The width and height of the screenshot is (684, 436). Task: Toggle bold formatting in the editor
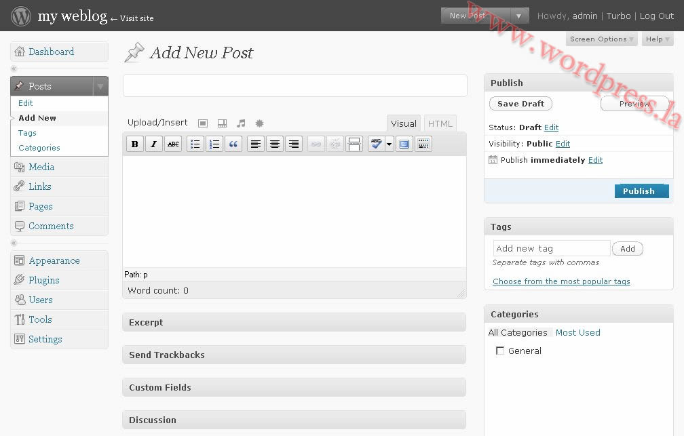tap(135, 144)
